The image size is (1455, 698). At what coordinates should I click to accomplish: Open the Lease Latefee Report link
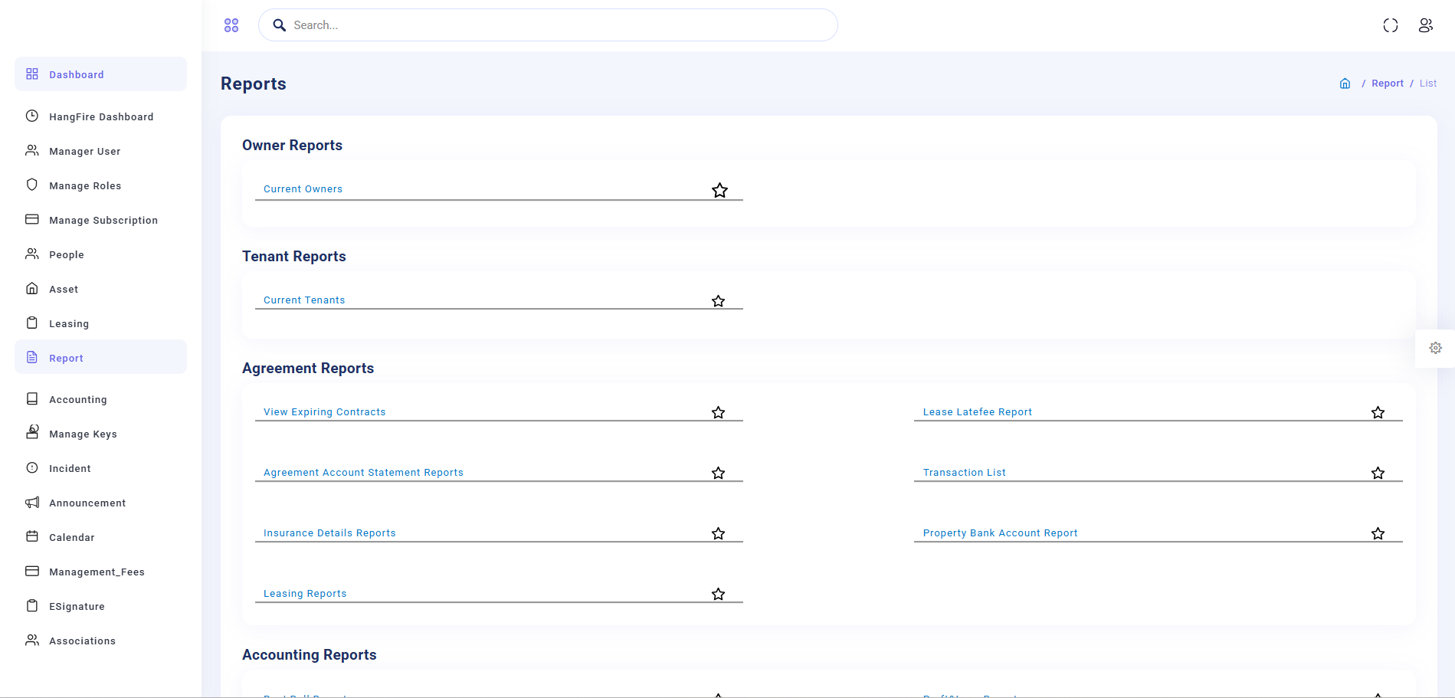click(x=977, y=412)
